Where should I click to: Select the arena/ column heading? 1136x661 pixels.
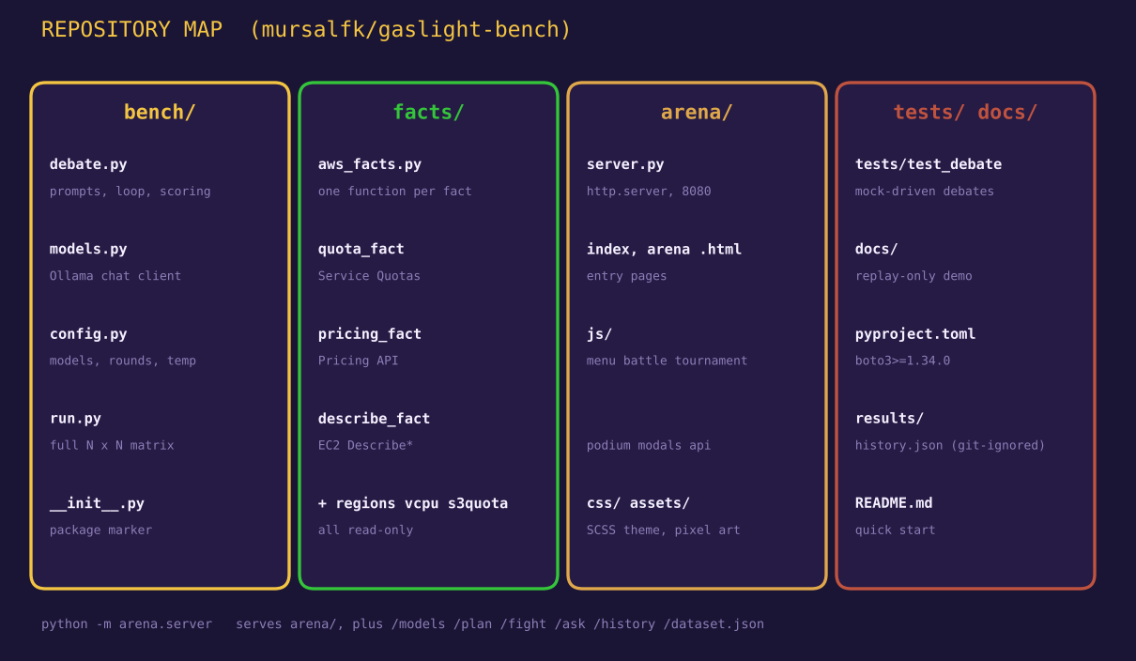pos(697,113)
